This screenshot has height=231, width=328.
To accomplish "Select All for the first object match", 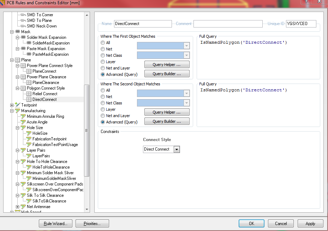I will (x=103, y=43).
